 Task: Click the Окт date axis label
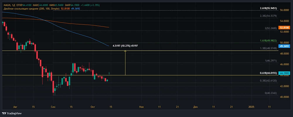tap(93, 107)
